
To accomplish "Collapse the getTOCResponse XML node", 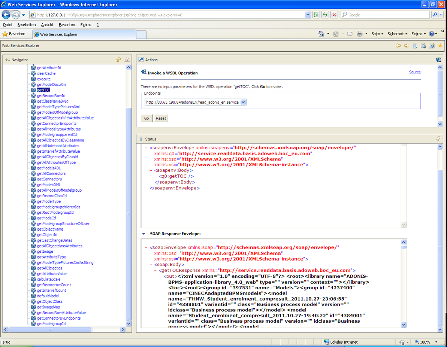I will tap(155, 270).
